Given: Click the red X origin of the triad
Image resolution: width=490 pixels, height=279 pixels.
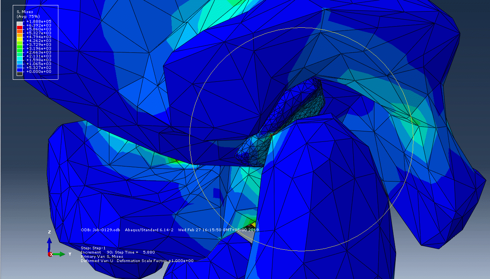Looking at the screenshot, I should click(x=50, y=254).
